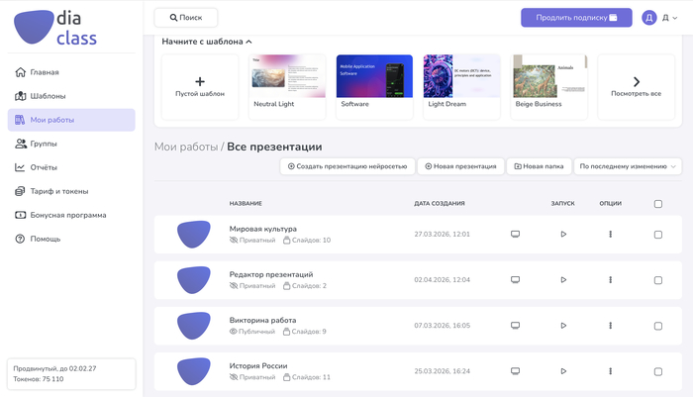Select Викторина работа row checkbox
This screenshot has height=397, width=693.
(658, 326)
